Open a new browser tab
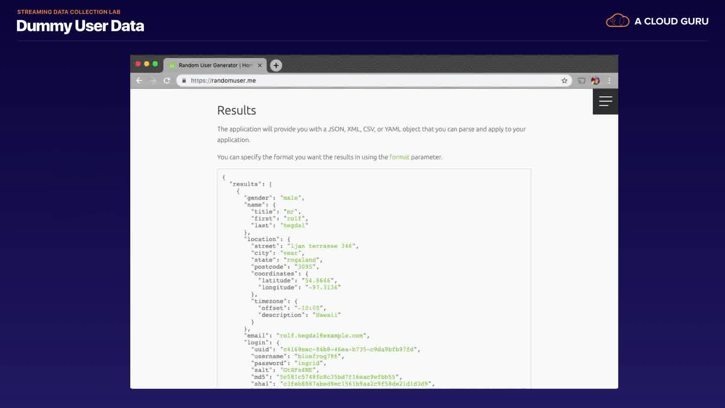This screenshot has width=725, height=408. (x=276, y=65)
